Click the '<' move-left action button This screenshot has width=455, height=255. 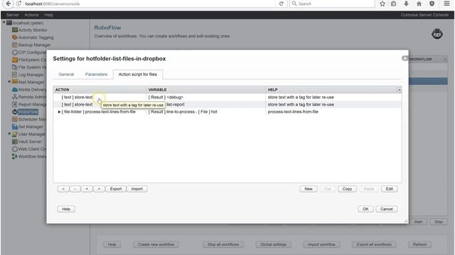tap(63, 189)
